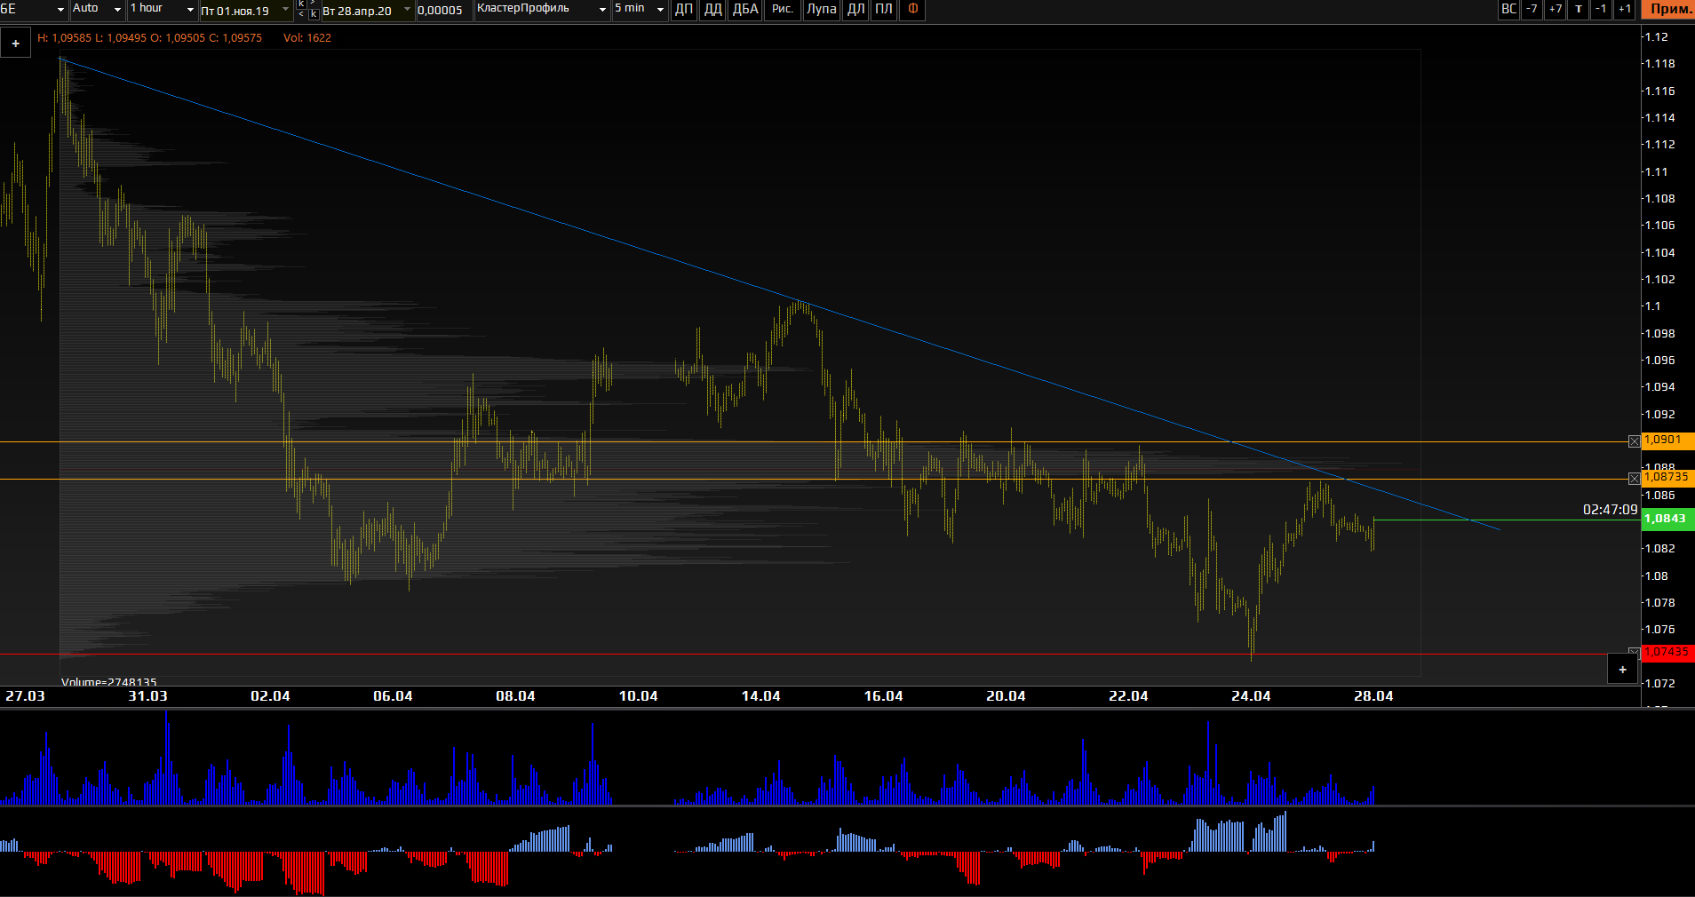
Task: Click lower-right K date navigation button
Action: click(x=314, y=13)
